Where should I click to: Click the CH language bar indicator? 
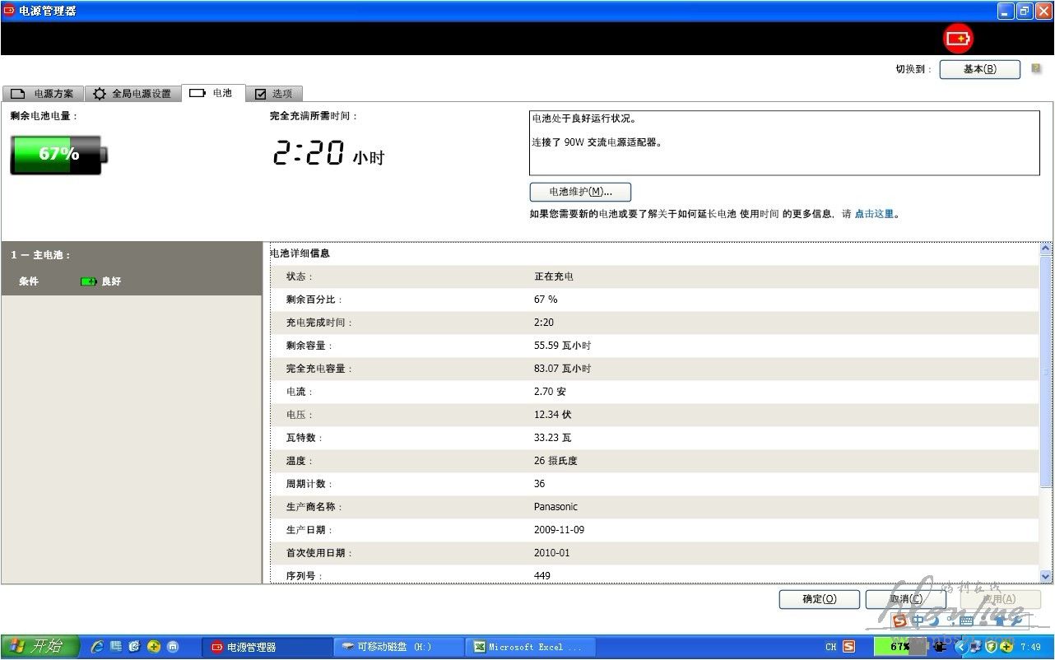pyautogui.click(x=831, y=647)
